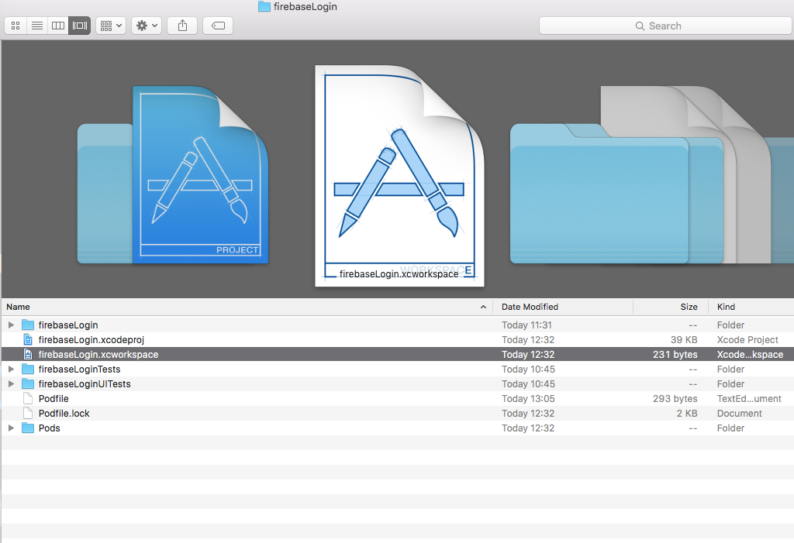Click the Podfile document icon
The height and width of the screenshot is (543, 794).
[28, 398]
